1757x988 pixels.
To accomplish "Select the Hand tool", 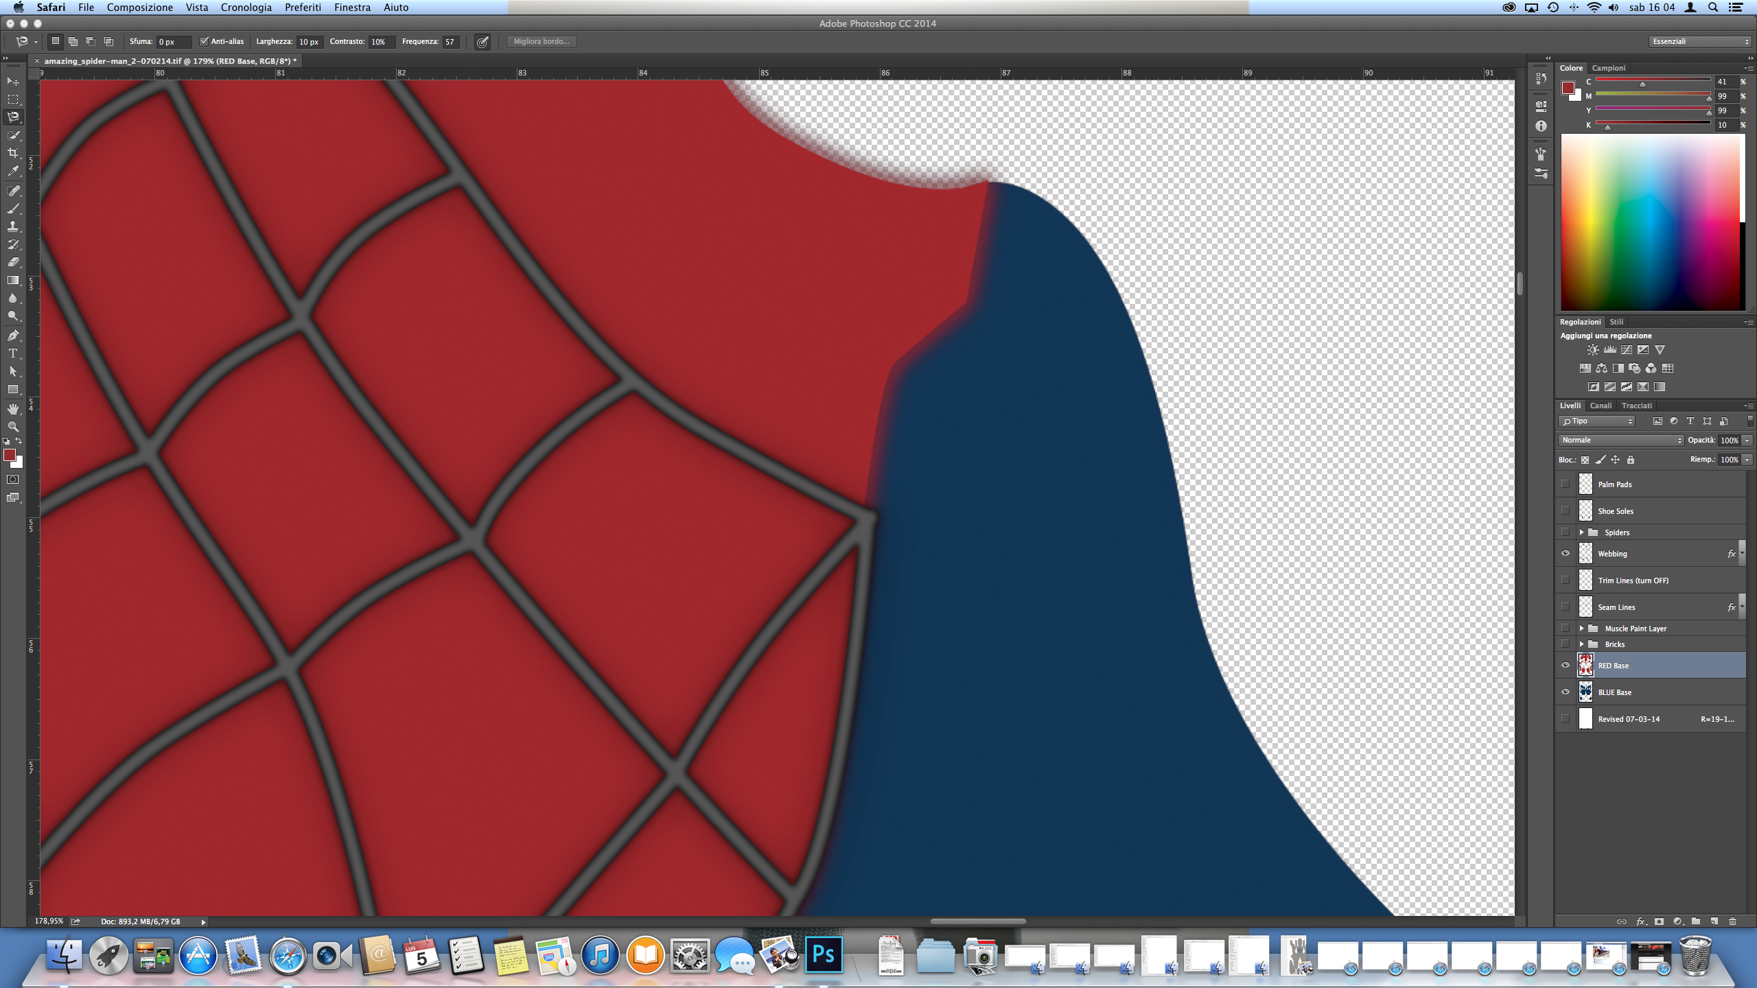I will pyautogui.click(x=13, y=409).
